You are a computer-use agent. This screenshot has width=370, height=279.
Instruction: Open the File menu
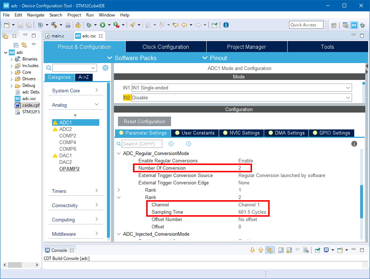pos(6,15)
